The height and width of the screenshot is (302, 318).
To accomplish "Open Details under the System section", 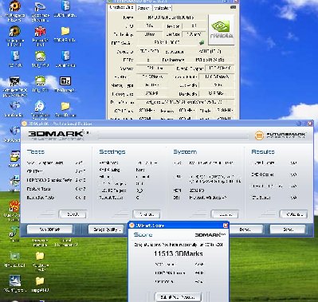I will click(225, 214).
